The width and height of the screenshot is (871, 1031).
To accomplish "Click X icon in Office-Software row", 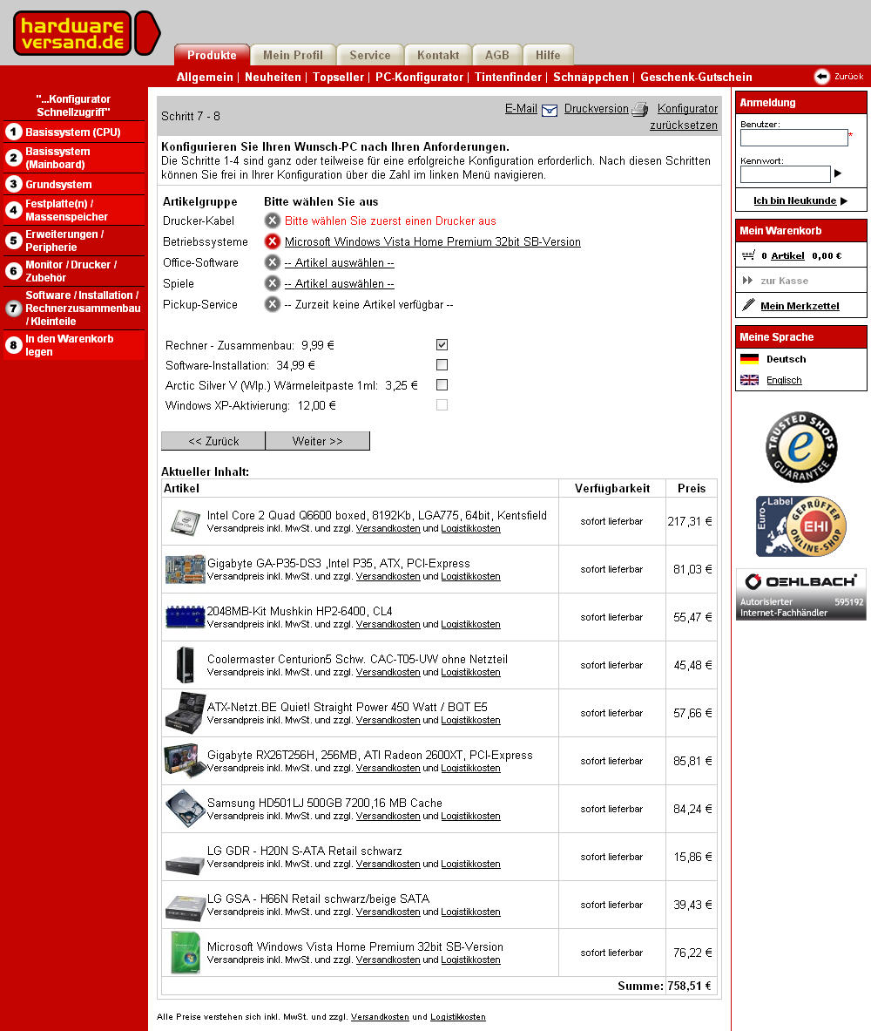I will (x=272, y=262).
